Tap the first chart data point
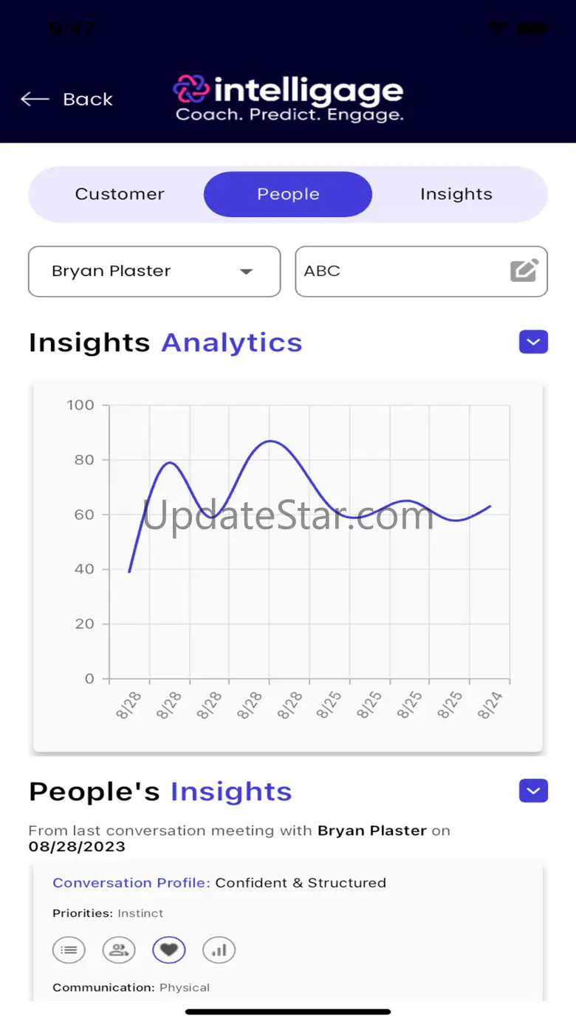 (129, 571)
